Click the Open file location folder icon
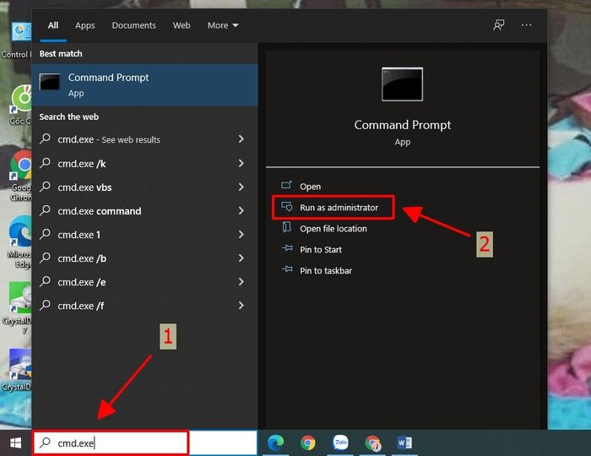 (287, 227)
